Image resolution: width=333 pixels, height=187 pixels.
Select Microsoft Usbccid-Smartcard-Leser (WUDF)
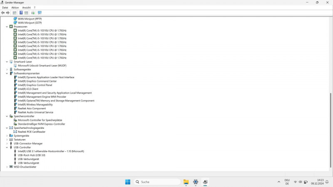42,66
